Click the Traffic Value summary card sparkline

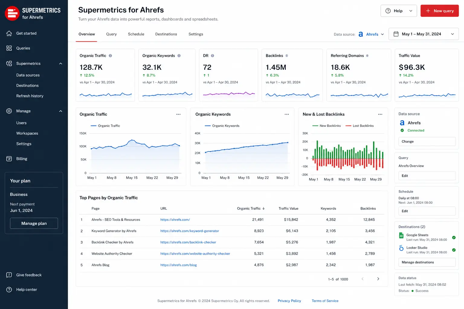point(427,95)
